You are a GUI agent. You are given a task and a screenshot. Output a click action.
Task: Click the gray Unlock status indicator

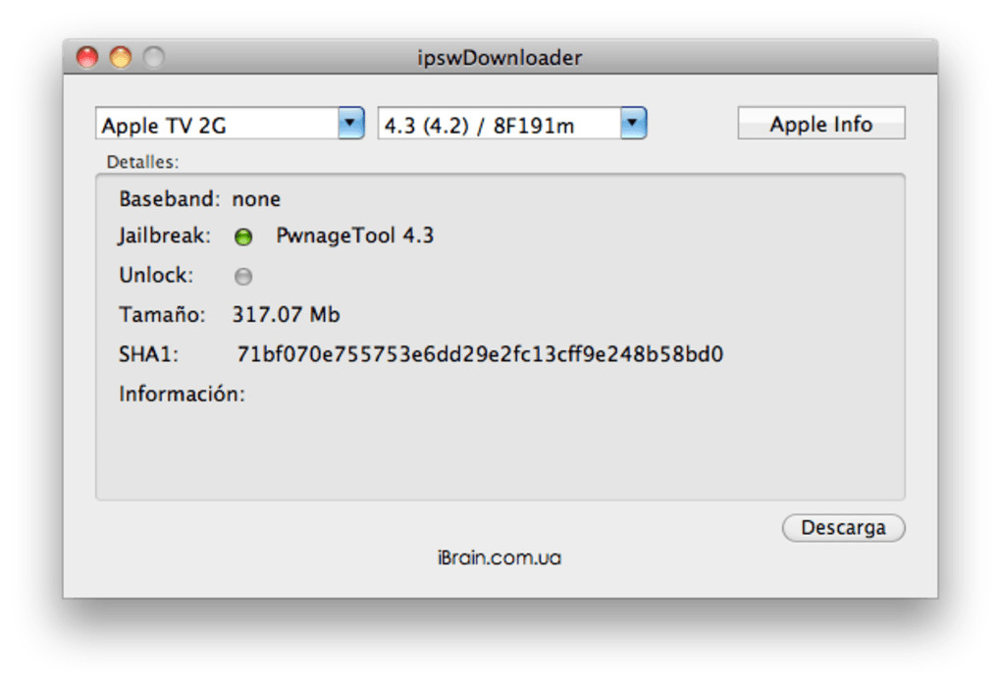click(x=243, y=277)
